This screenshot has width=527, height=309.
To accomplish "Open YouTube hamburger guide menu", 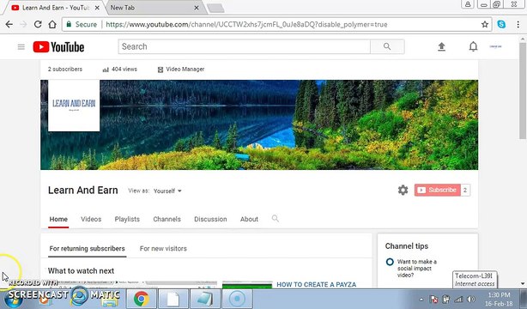I will pos(21,46).
